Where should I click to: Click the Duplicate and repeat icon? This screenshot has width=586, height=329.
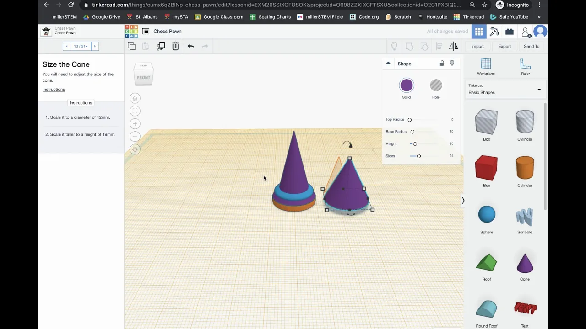pyautogui.click(x=161, y=46)
